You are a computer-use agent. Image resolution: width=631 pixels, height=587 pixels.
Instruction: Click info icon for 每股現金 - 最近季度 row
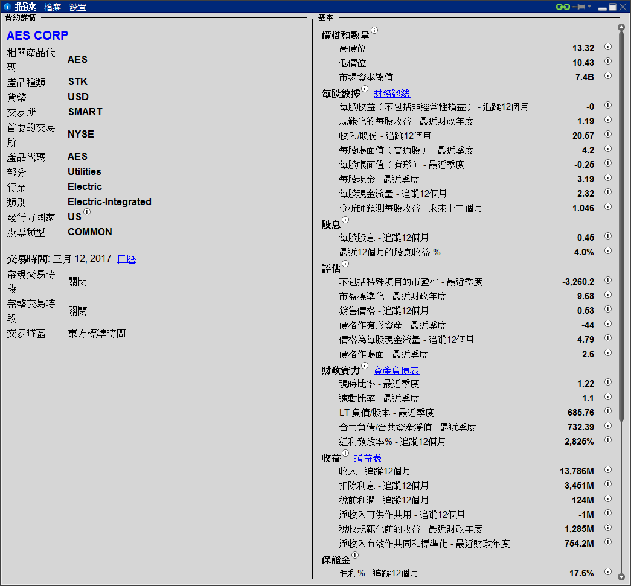608,178
